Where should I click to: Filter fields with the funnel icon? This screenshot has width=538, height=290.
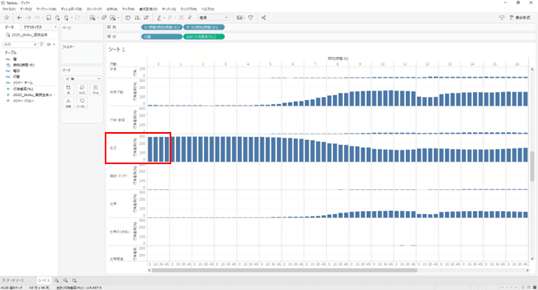pos(42,45)
